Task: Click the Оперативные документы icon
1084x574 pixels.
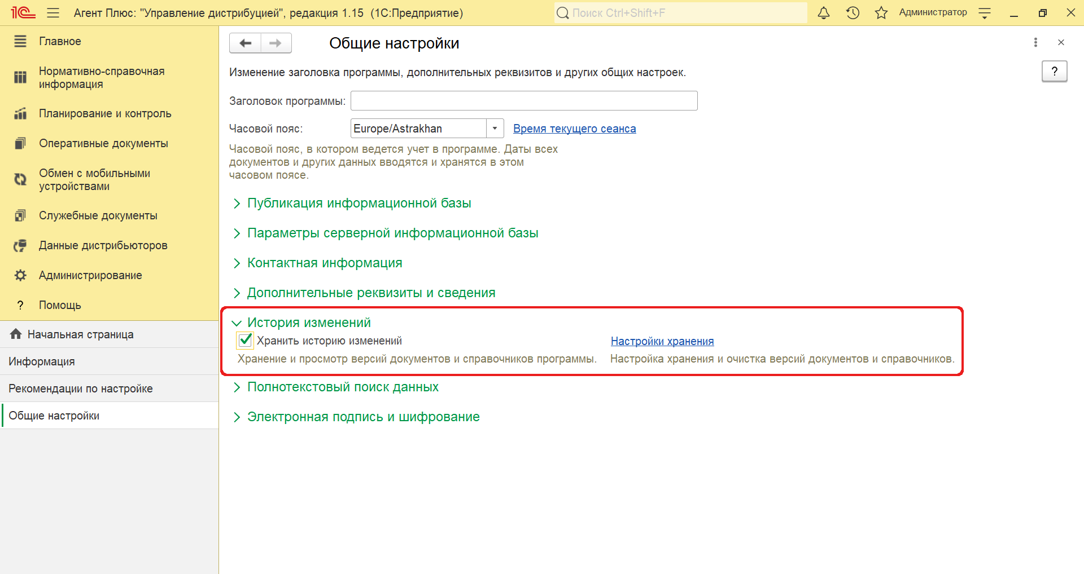Action: (x=20, y=143)
